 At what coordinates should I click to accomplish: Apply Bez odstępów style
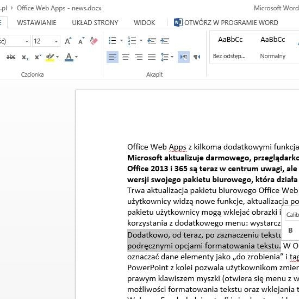click(x=229, y=47)
